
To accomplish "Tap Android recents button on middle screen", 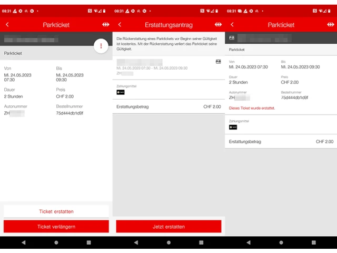I will (201, 242).
